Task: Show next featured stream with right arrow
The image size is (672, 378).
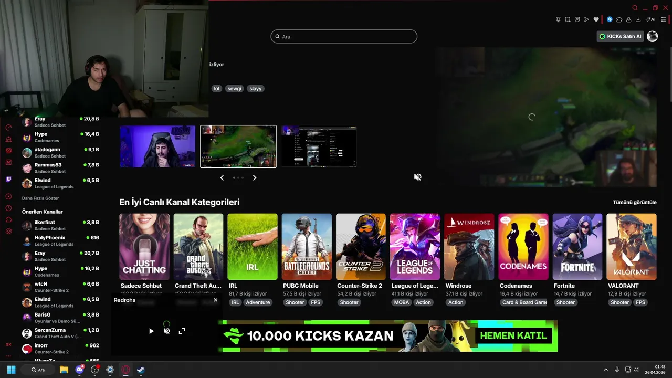Action: [255, 178]
